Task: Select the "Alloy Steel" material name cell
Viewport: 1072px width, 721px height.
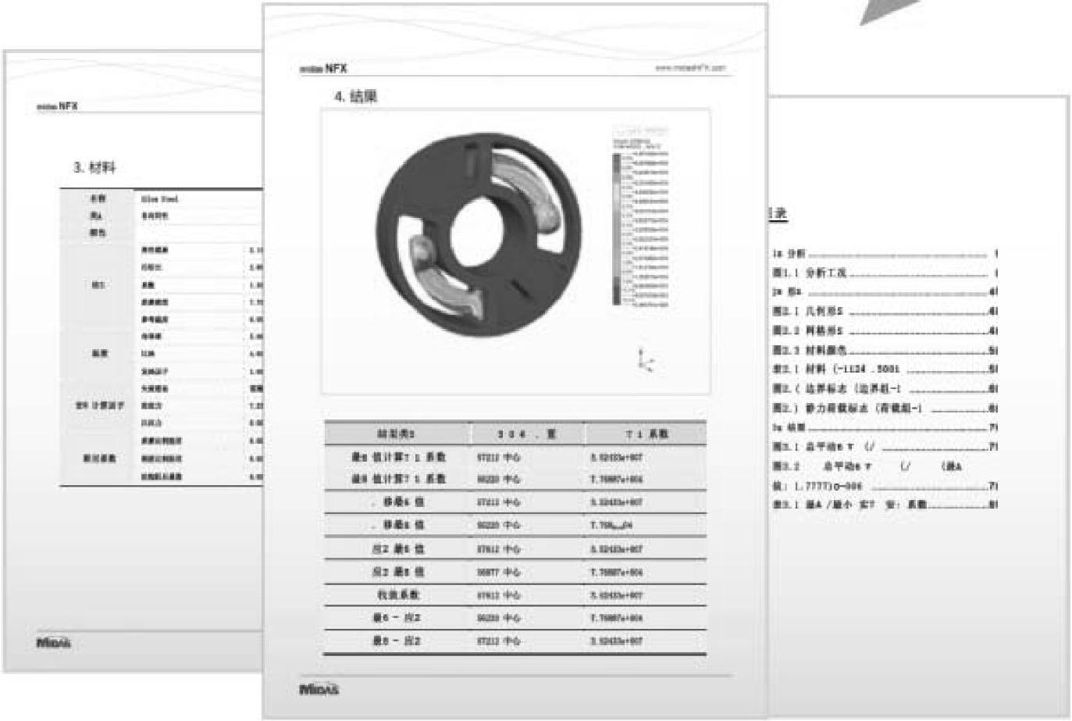Action: click(x=160, y=199)
